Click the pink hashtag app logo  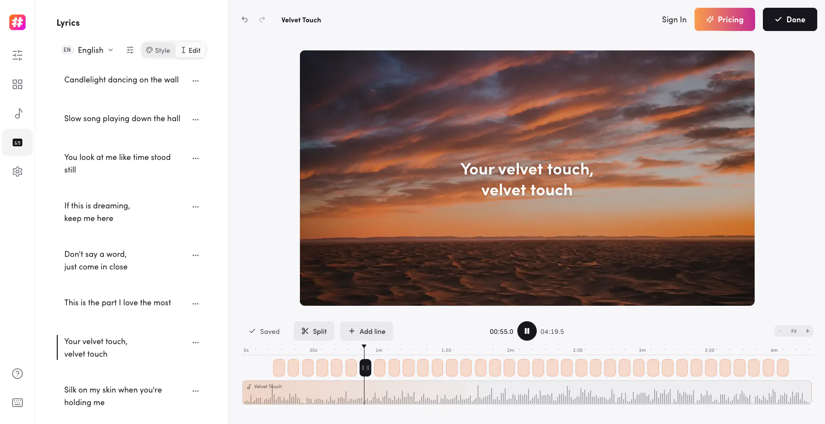(x=17, y=22)
